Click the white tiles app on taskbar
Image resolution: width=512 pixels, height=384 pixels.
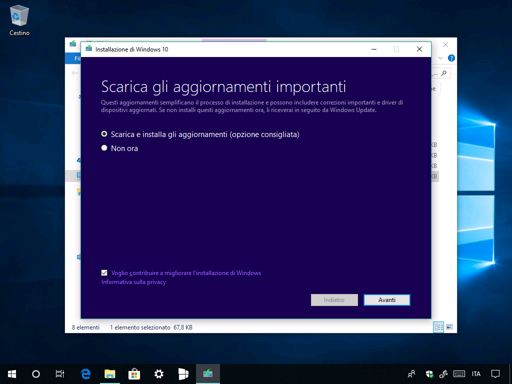click(183, 374)
